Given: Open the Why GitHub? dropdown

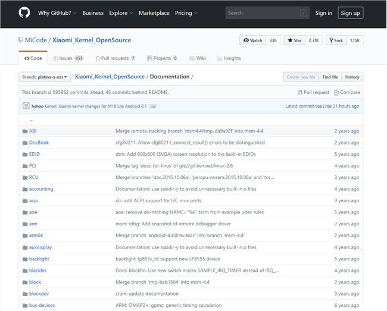Looking at the screenshot, I should tap(57, 13).
